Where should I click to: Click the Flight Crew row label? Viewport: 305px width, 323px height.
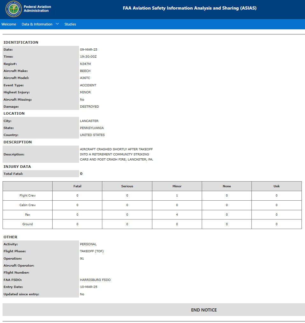28,196
